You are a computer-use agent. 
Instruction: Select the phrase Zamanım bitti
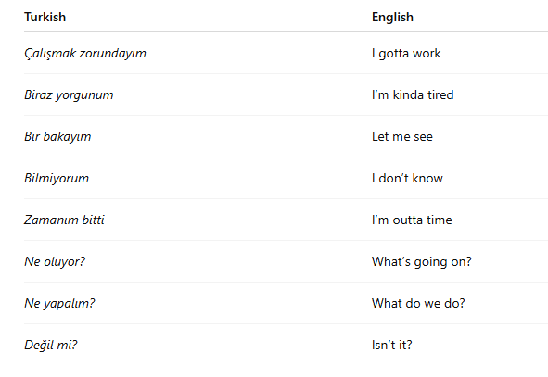click(x=64, y=220)
